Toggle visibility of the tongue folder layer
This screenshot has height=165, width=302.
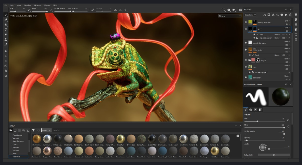click(246, 60)
